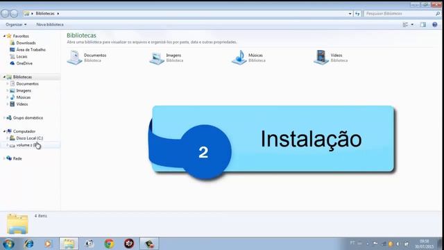This screenshot has width=444, height=250.
Task: Click the Bibliotecas heading text
Action: pos(81,35)
